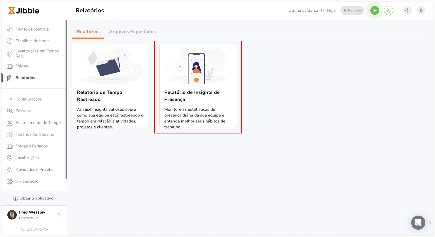Image resolution: width=435 pixels, height=237 pixels.
Task: Select the Relatórios tab
Action: (88, 32)
